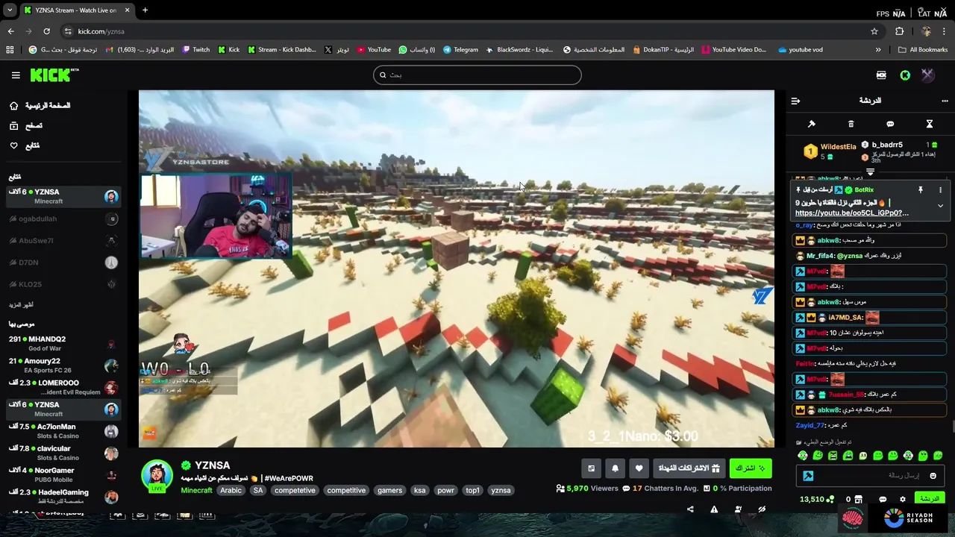The image size is (955, 537).
Task: Unpin the BotRix pinned message
Action: pos(921,190)
